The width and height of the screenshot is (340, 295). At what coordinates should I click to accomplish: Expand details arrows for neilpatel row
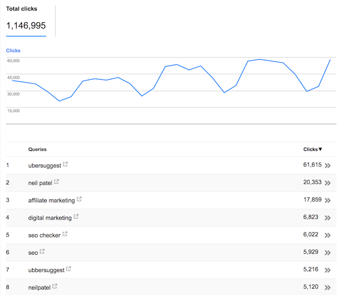pyautogui.click(x=328, y=288)
